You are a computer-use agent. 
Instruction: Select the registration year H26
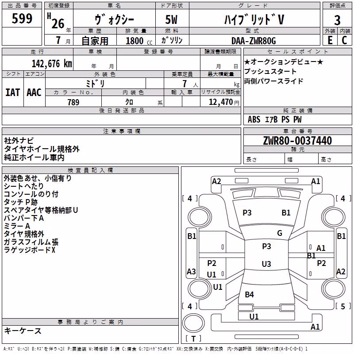tap(56, 21)
